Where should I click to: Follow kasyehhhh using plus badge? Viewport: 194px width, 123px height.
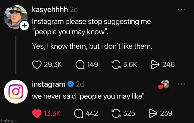(x=24, y=26)
